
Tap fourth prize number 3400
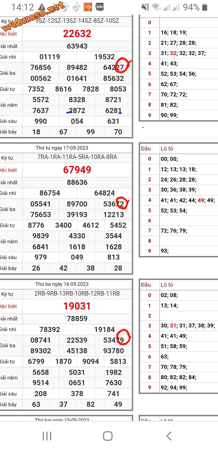(63, 225)
